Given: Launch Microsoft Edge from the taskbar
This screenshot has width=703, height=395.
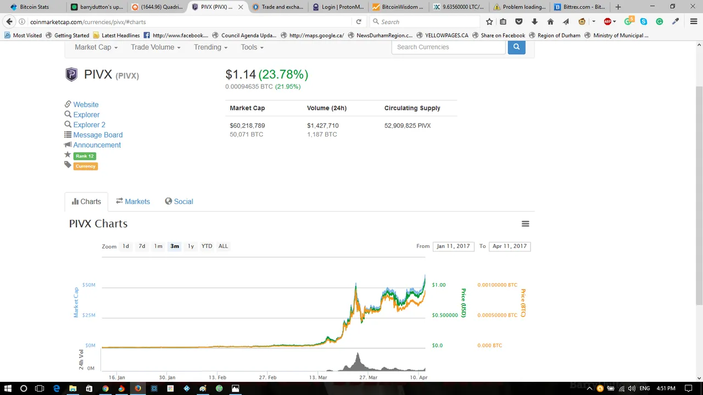Looking at the screenshot, I should coord(56,388).
